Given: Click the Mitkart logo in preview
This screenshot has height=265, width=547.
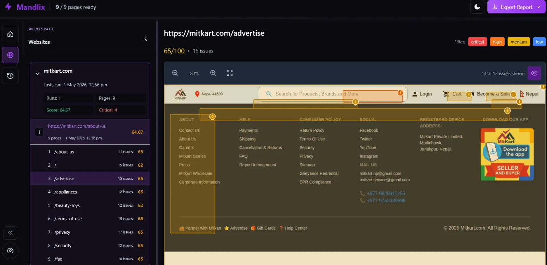Looking at the screenshot, I should click(x=181, y=94).
